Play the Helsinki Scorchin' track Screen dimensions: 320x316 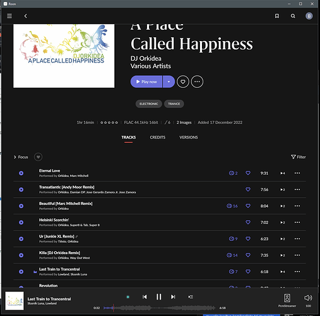point(21,222)
